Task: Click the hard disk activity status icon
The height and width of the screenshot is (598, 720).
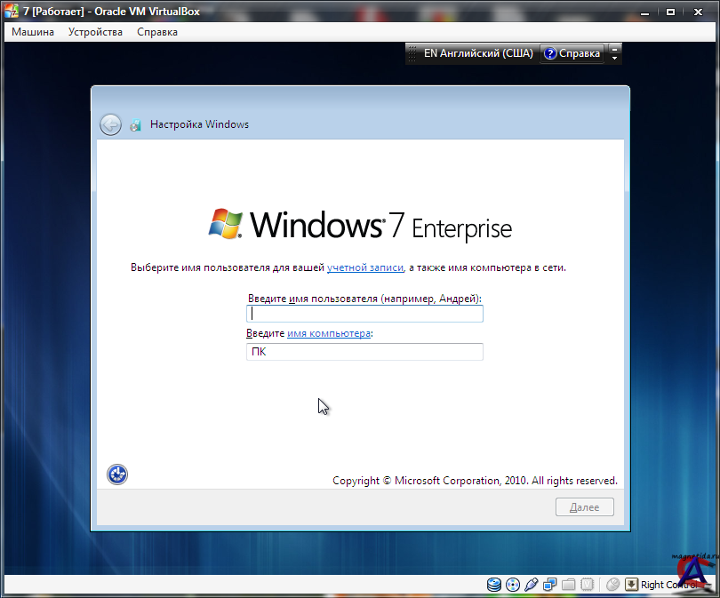Action: (494, 585)
